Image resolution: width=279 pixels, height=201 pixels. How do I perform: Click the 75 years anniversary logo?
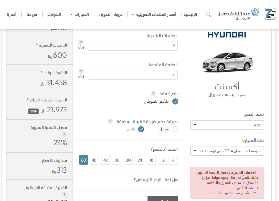point(270,14)
